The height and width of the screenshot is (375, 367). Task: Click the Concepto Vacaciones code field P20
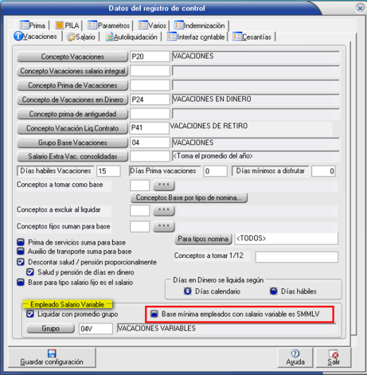pos(150,57)
